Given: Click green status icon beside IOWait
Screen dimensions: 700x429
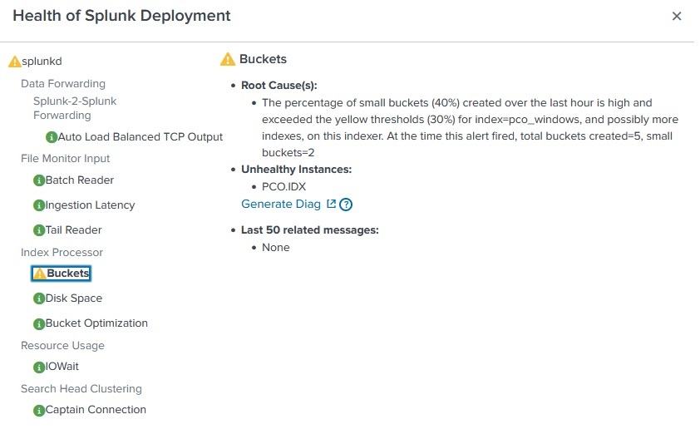Looking at the screenshot, I should (38, 367).
